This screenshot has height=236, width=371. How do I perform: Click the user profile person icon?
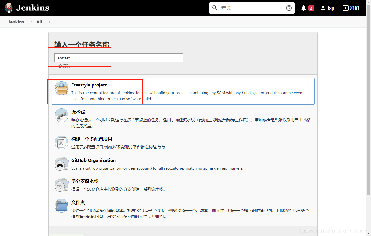[x=323, y=8]
